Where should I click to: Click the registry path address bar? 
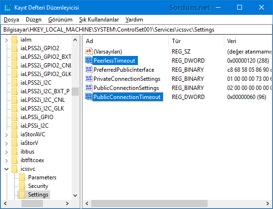coord(136,30)
